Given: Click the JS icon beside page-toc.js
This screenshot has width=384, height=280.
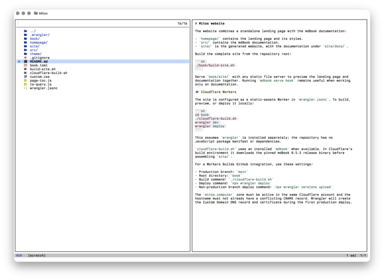Looking at the screenshot, I should tap(26, 81).
